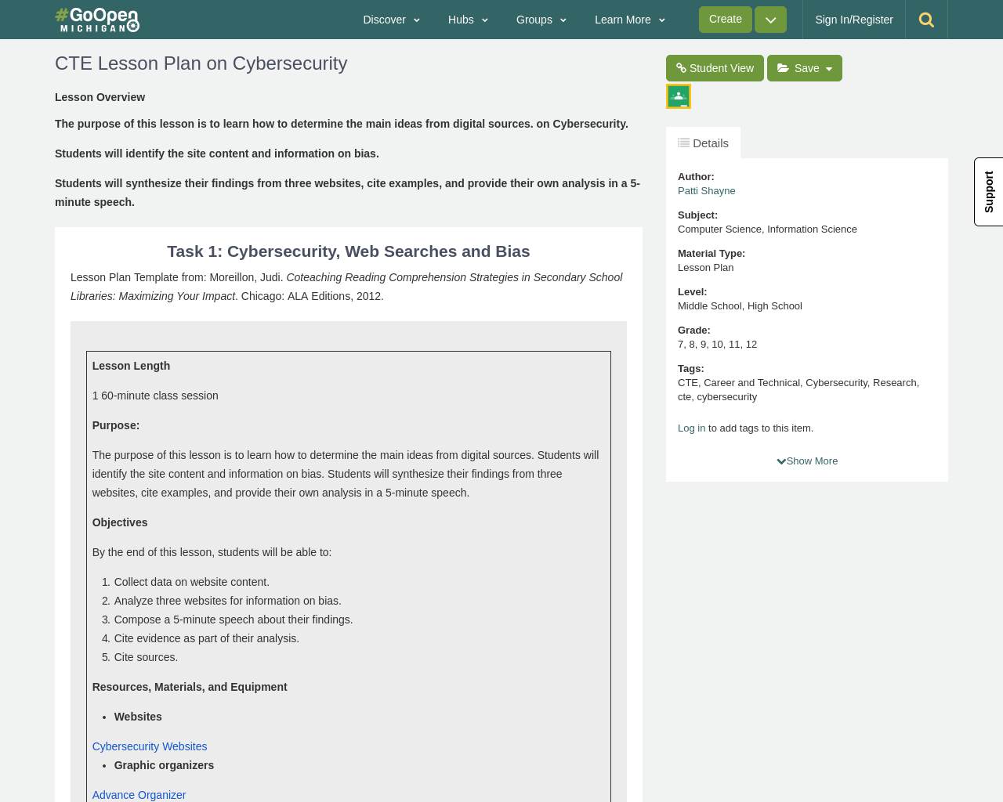Click Log in to add tags
The width and height of the screenshot is (1003, 802).
point(691,428)
